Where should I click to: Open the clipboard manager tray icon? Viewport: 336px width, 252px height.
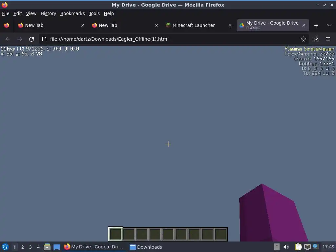pos(298,247)
